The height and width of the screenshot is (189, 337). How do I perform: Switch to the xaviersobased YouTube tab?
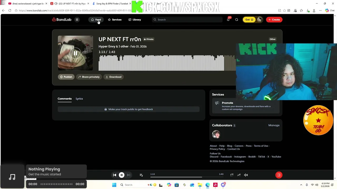pyautogui.click(x=28, y=4)
